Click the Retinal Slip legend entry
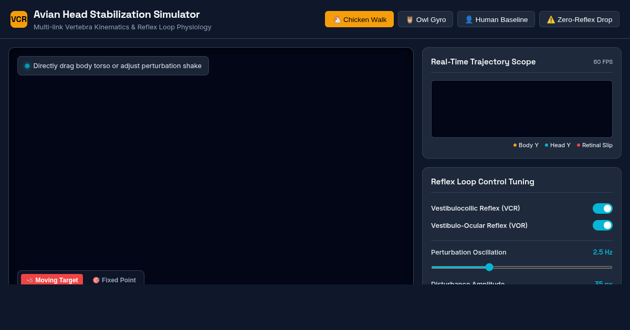This screenshot has width=630, height=330. coord(595,145)
